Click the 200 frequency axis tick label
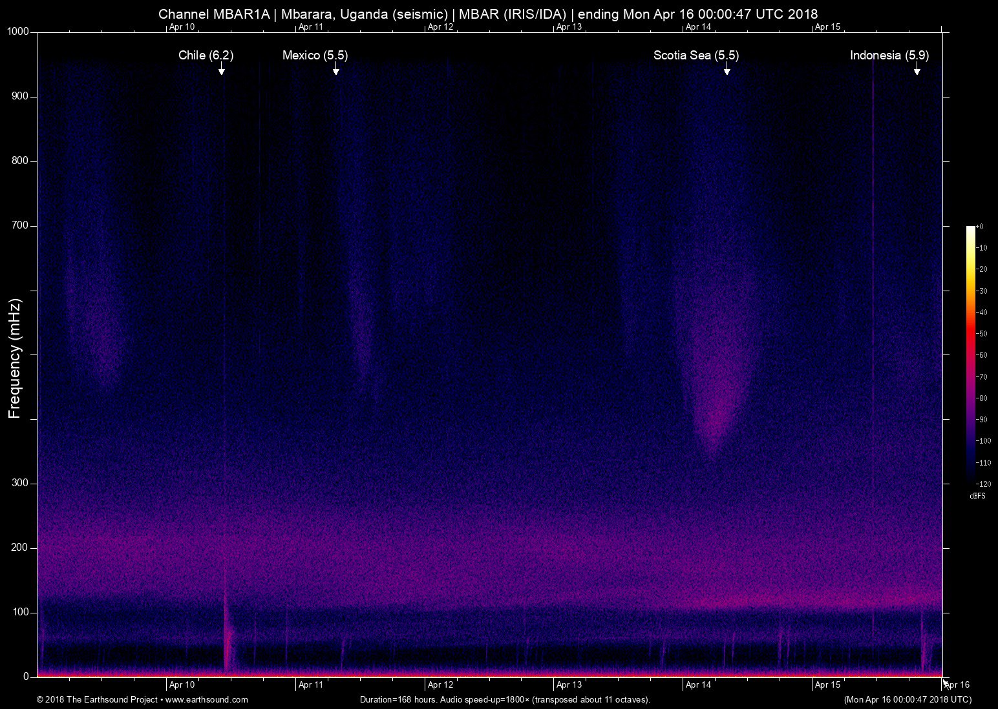Image resolution: width=998 pixels, height=709 pixels. 21,548
